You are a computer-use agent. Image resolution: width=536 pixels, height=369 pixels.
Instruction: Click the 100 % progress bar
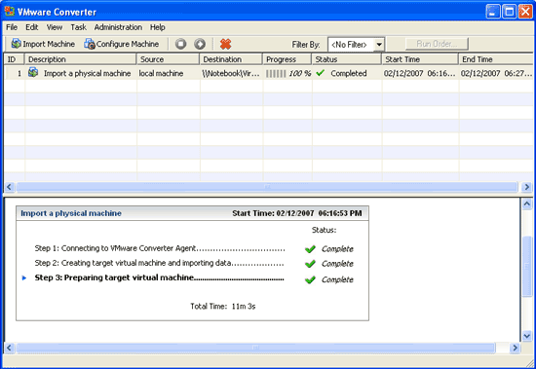click(x=288, y=73)
